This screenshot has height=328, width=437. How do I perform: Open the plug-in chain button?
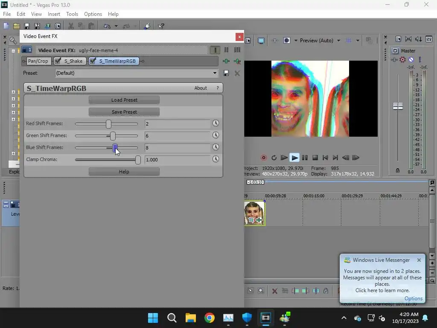(226, 61)
